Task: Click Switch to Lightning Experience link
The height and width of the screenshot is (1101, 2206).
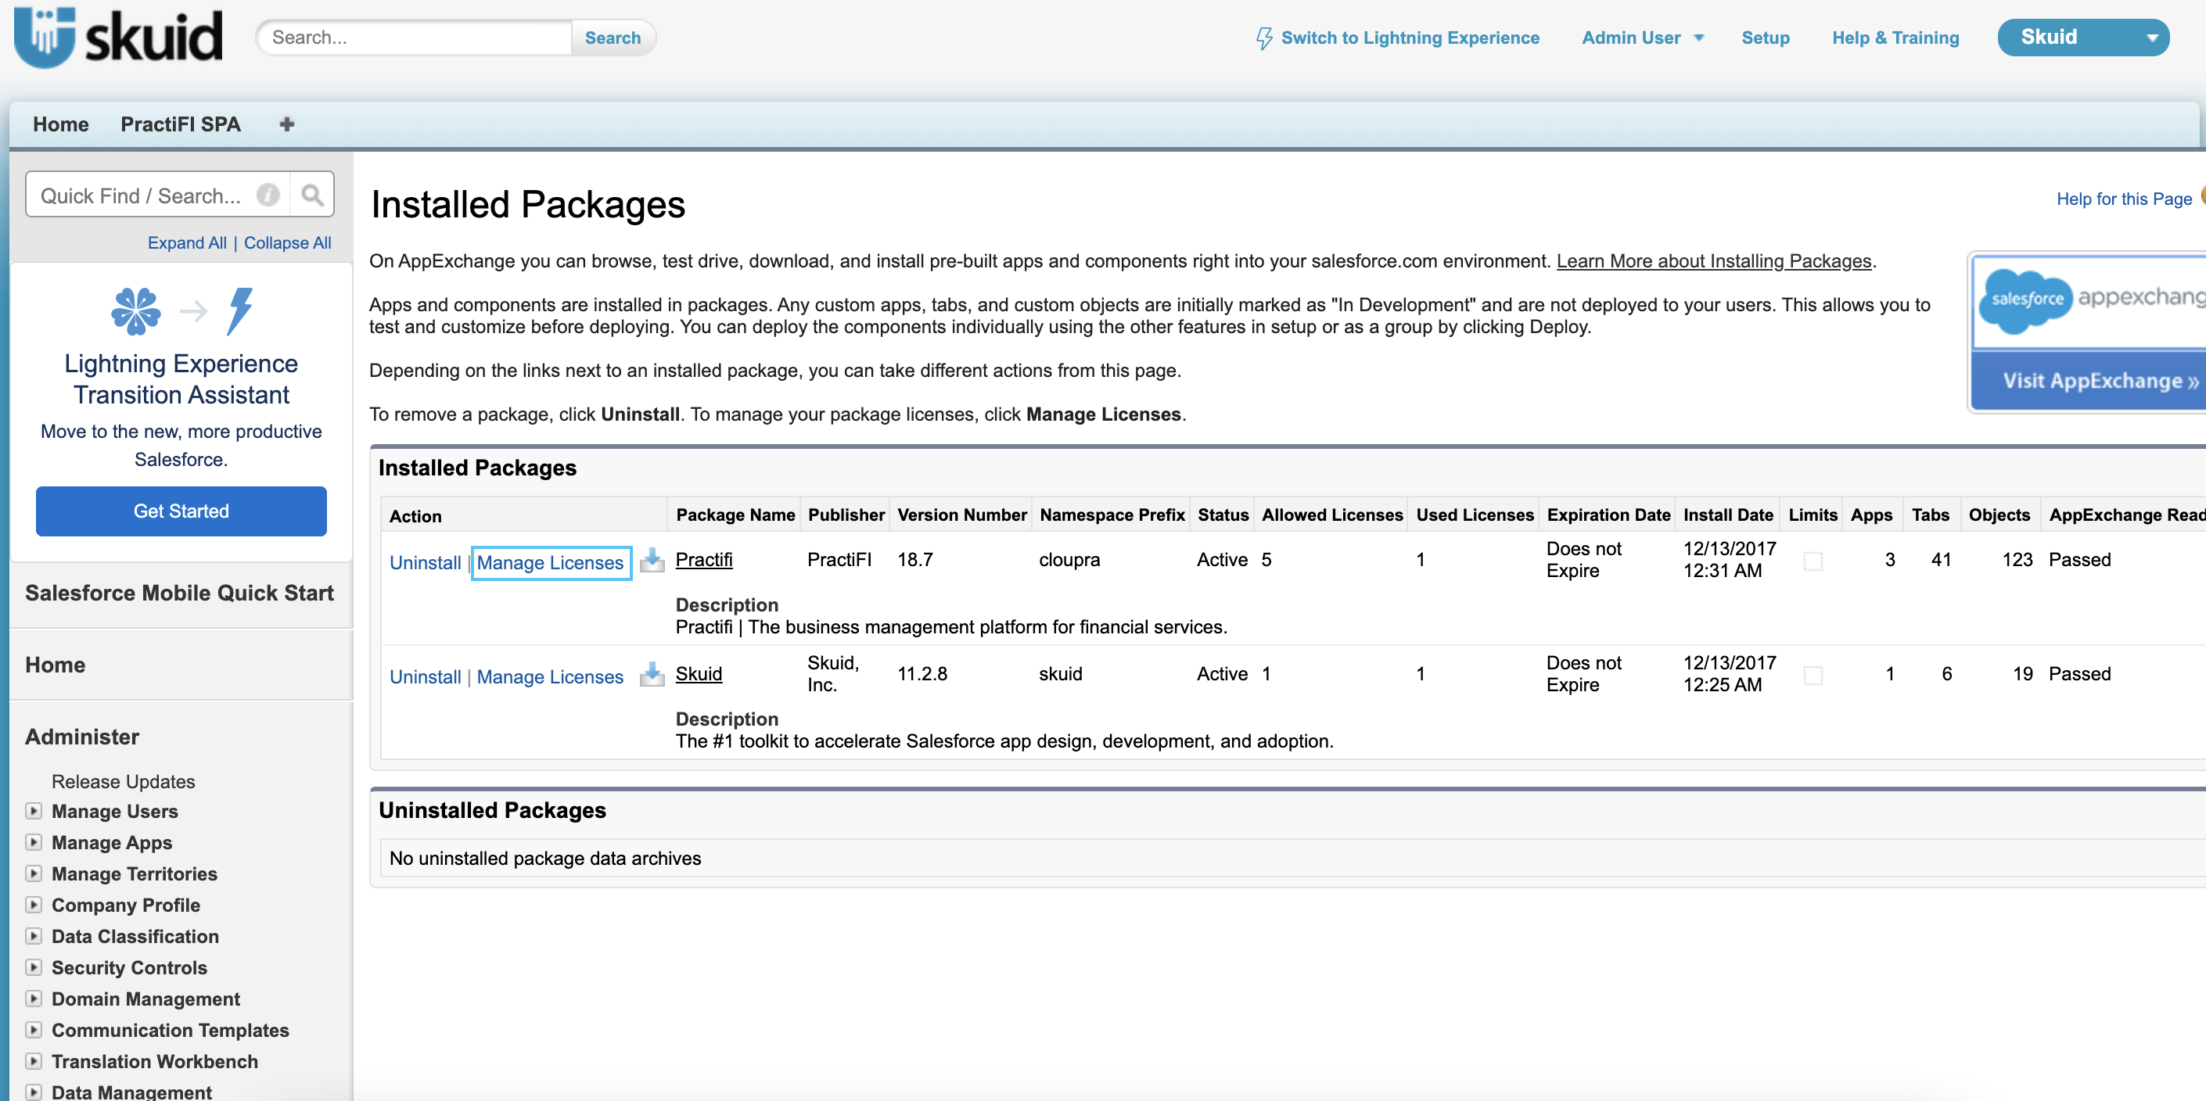Action: 1410,38
